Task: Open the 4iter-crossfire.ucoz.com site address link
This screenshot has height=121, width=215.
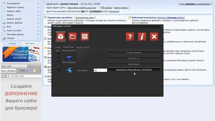Action: click(x=82, y=8)
